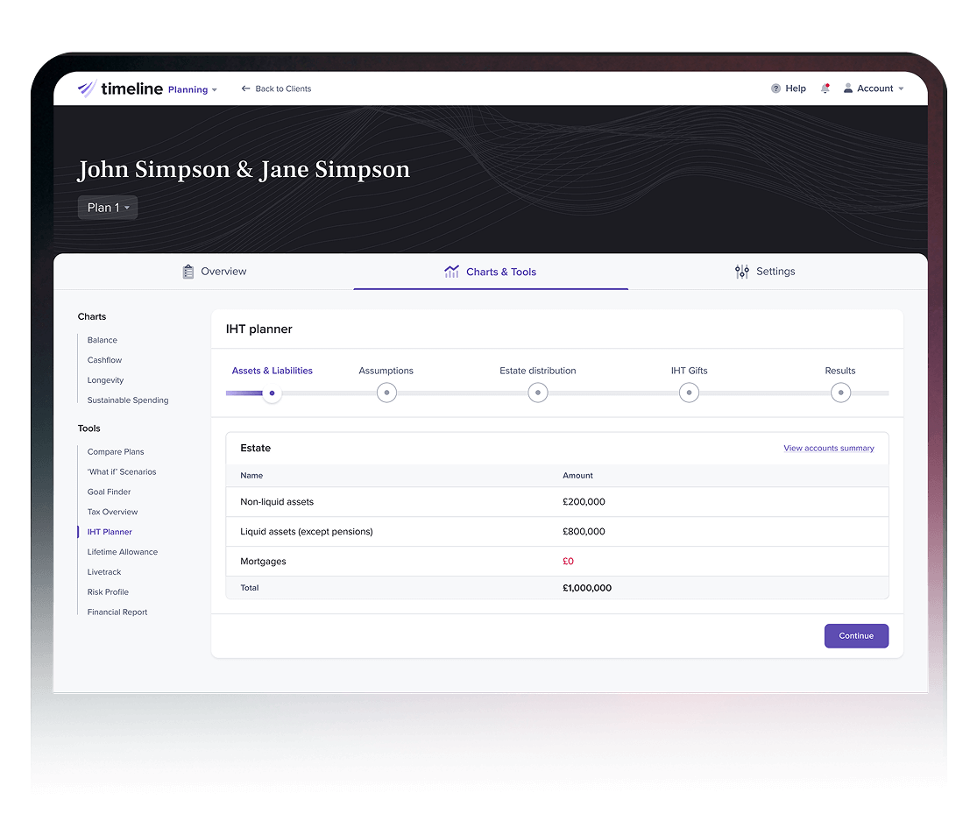Click the Back to Clients arrow
Screen dimensions: 970x814
click(246, 88)
